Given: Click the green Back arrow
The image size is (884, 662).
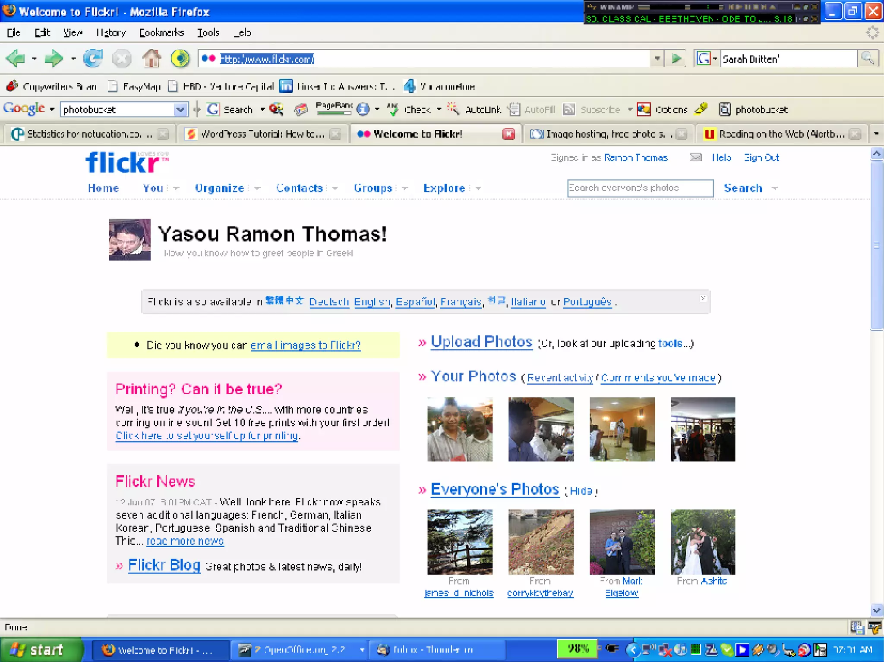Looking at the screenshot, I should pyautogui.click(x=16, y=59).
